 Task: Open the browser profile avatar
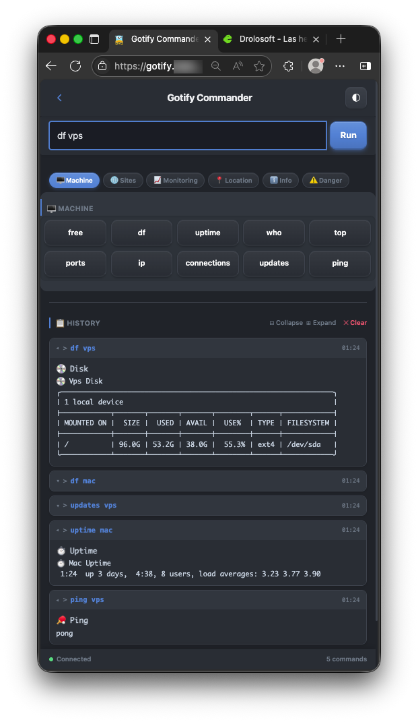316,66
